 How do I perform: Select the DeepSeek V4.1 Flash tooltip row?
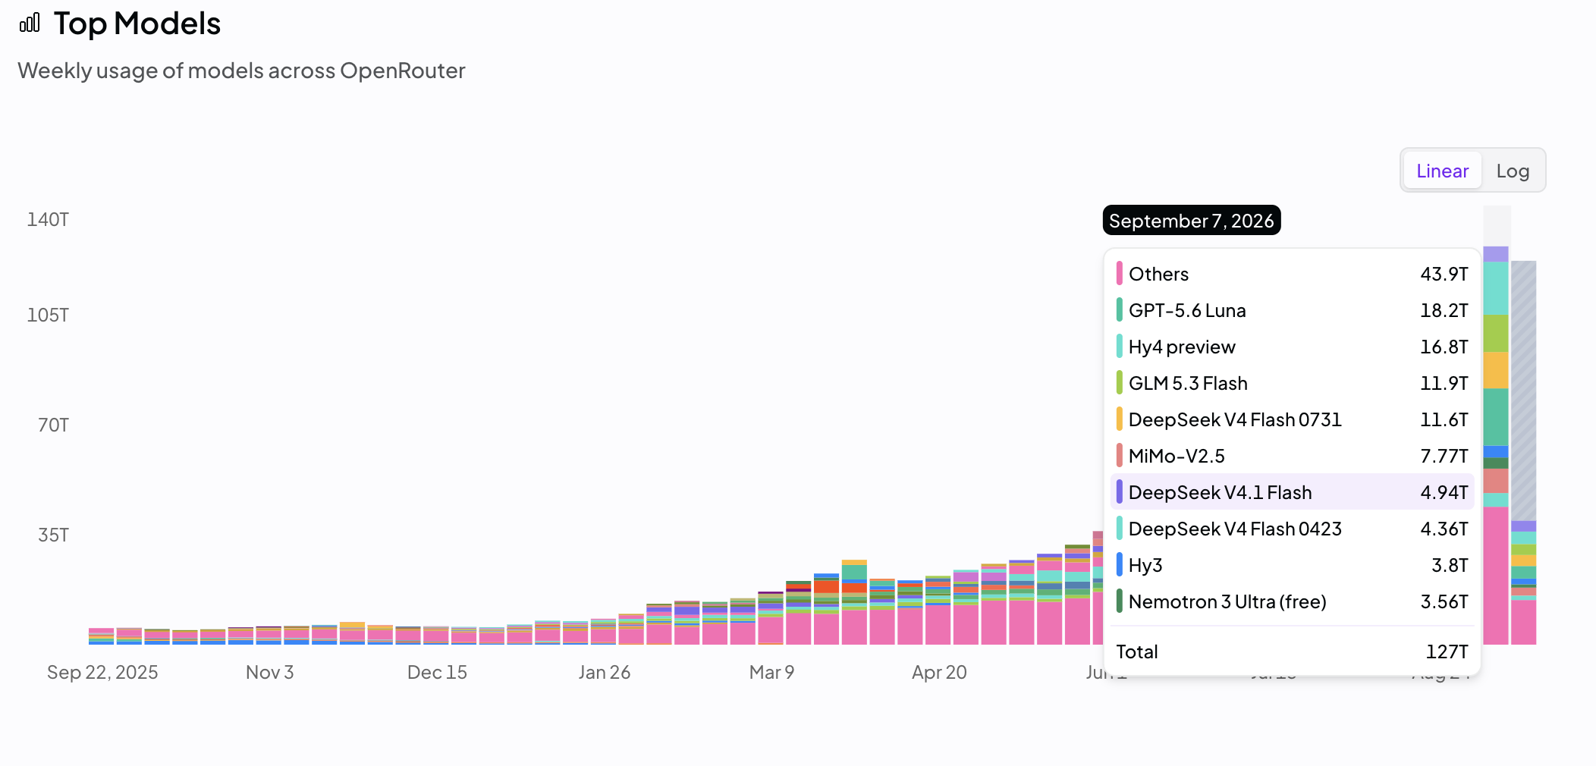(x=1292, y=491)
